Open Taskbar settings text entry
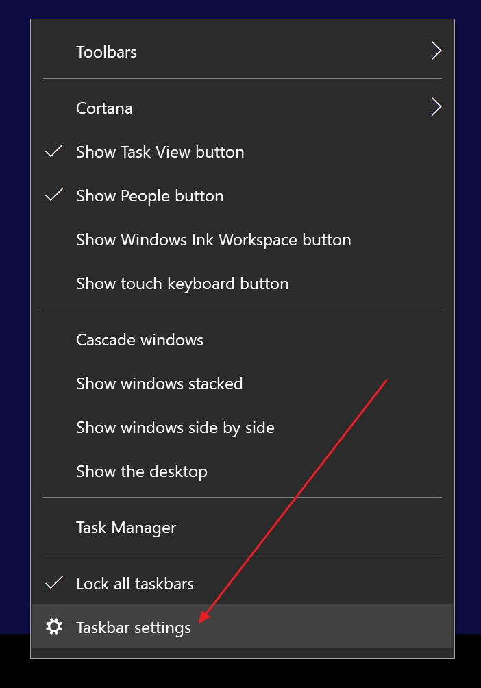The width and height of the screenshot is (481, 688). coord(134,627)
